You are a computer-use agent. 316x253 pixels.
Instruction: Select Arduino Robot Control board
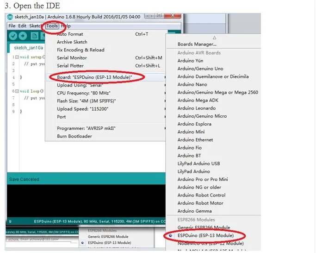[214, 195]
